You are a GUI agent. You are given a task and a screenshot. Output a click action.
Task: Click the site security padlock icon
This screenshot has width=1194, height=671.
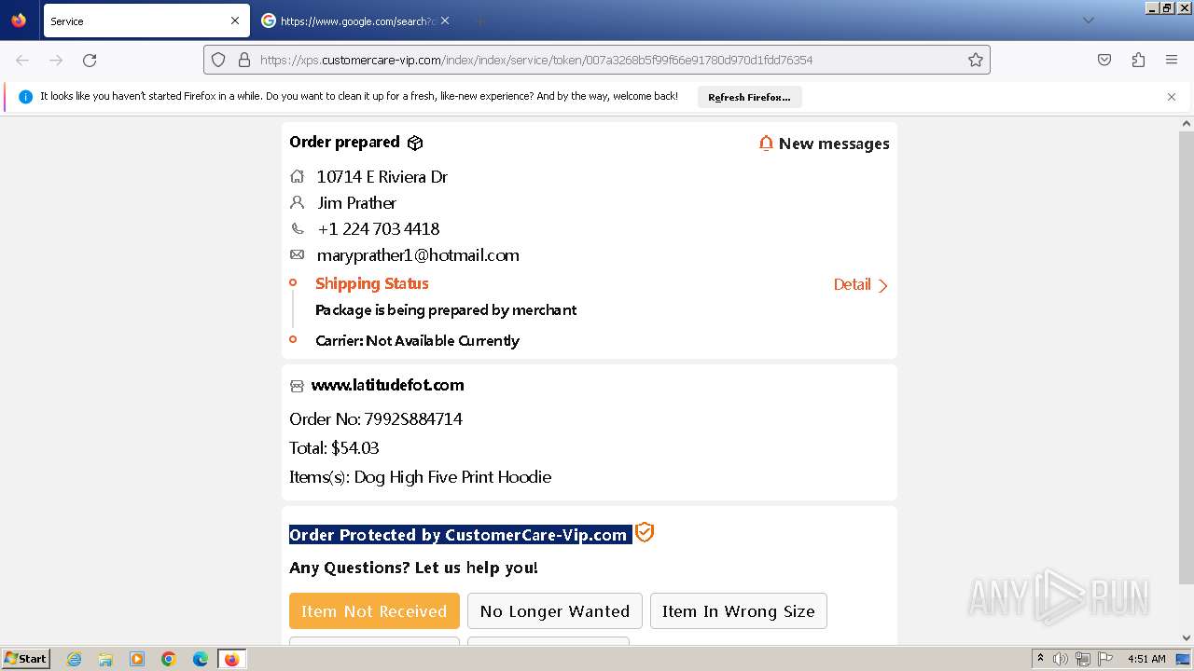click(244, 60)
